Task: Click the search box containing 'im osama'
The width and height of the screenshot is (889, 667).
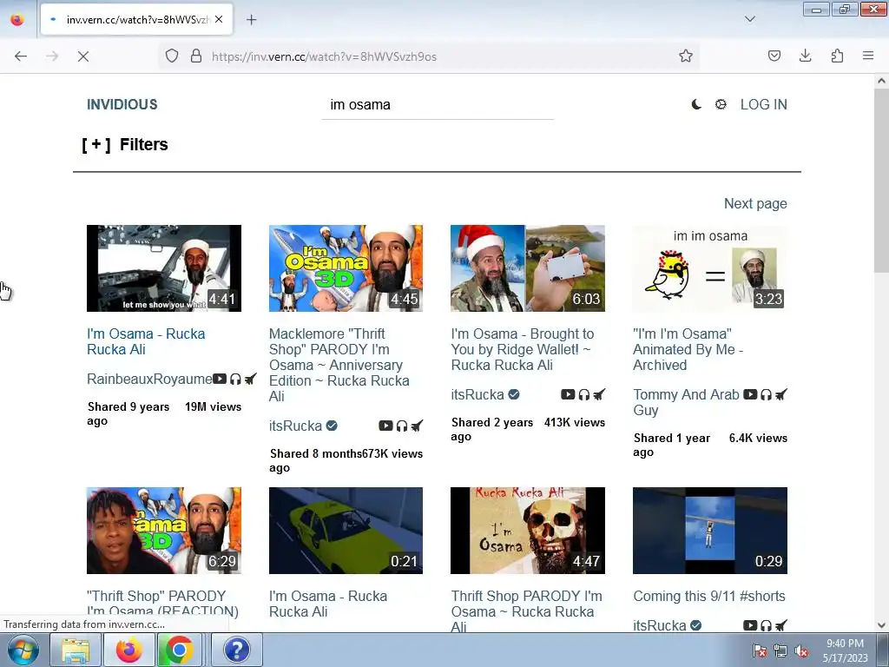Action: point(438,105)
